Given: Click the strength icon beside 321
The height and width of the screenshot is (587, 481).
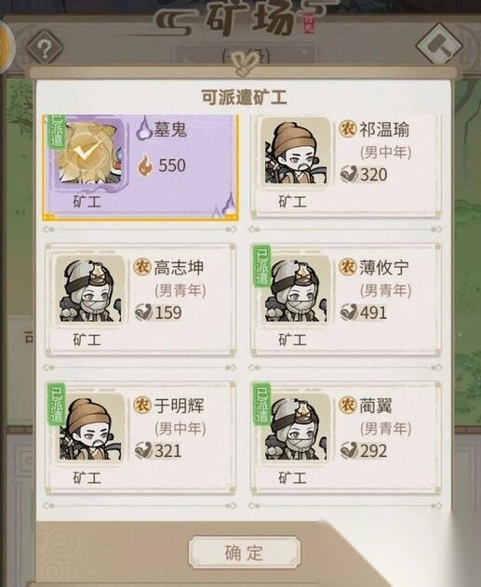Looking at the screenshot, I should pyautogui.click(x=142, y=450).
